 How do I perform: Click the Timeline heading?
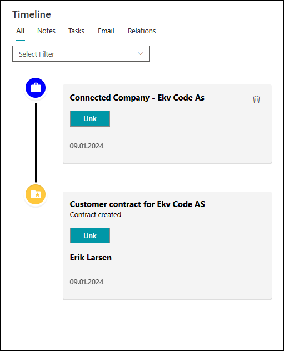click(32, 14)
